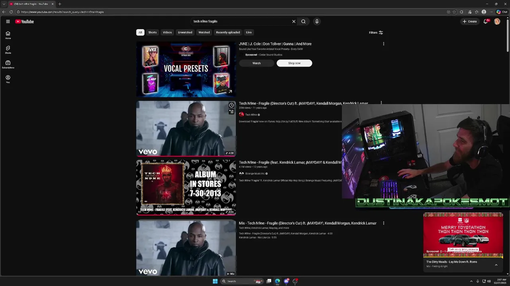Add Director's Cut video to queue

coord(231,112)
